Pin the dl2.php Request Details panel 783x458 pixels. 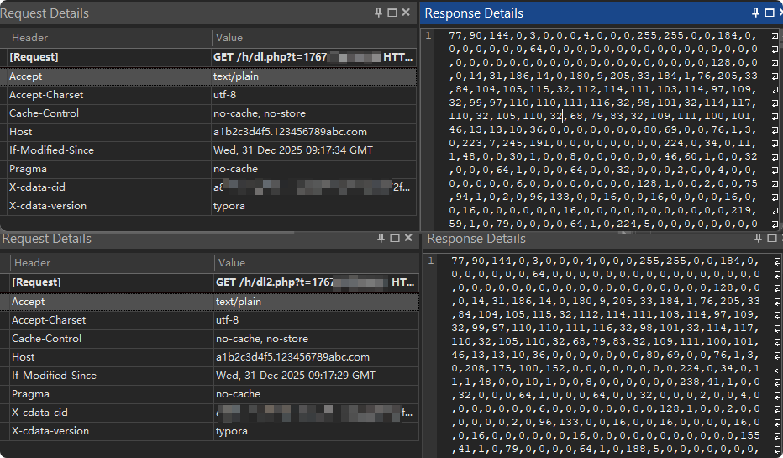click(x=381, y=239)
